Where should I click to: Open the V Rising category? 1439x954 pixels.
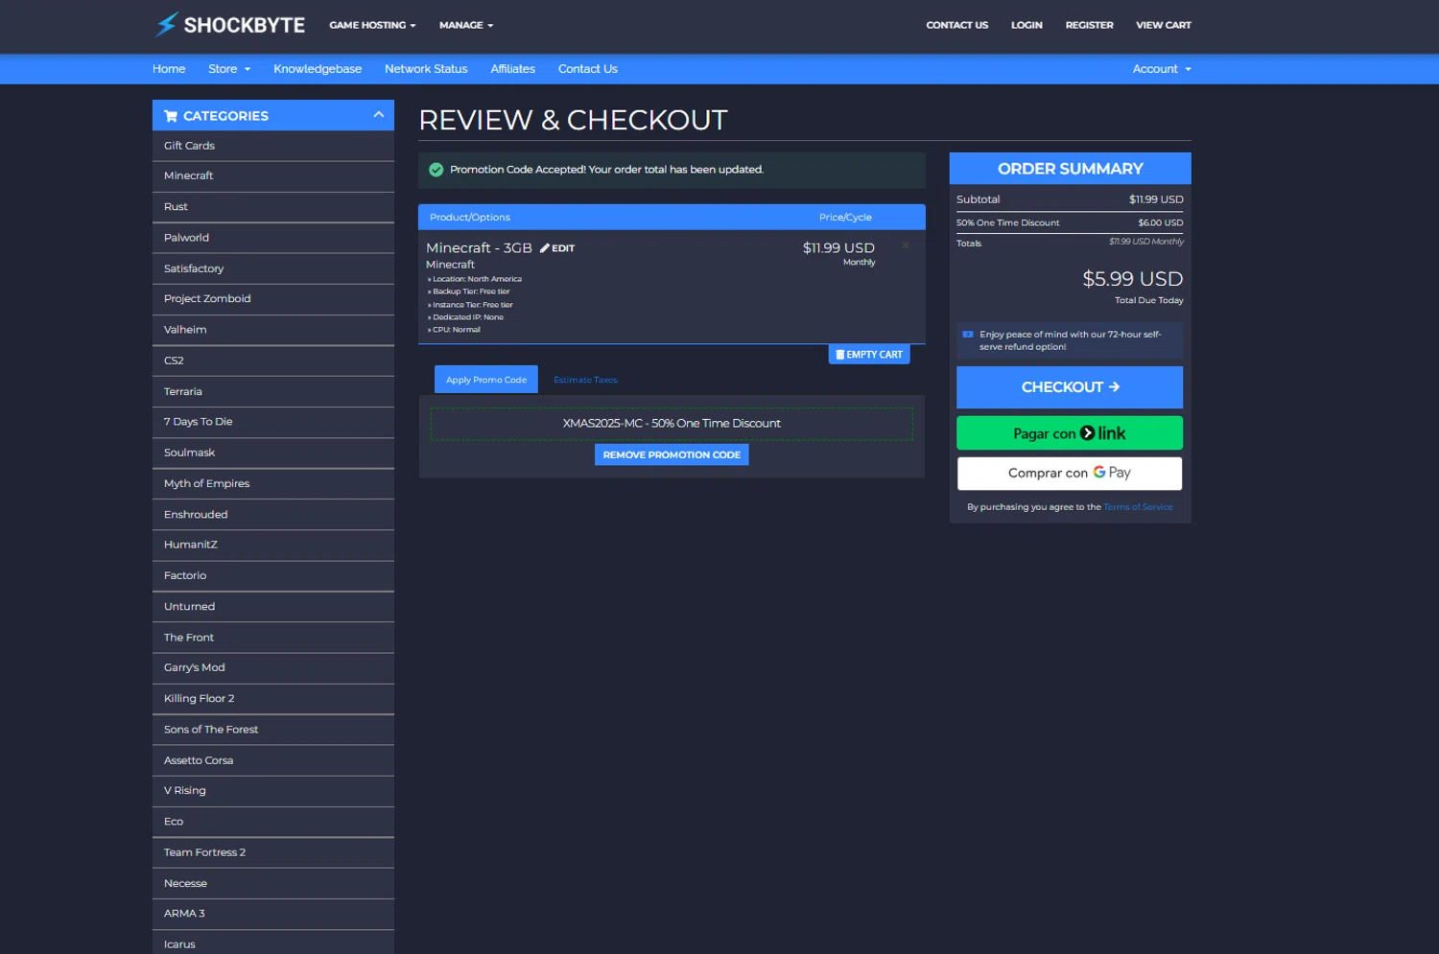pyautogui.click(x=273, y=790)
